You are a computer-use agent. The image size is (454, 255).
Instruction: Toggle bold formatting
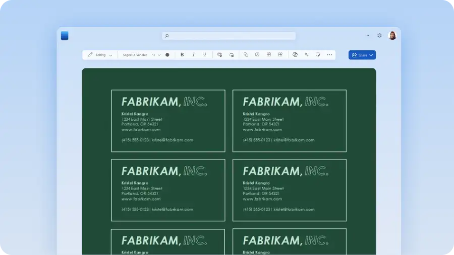(x=182, y=55)
